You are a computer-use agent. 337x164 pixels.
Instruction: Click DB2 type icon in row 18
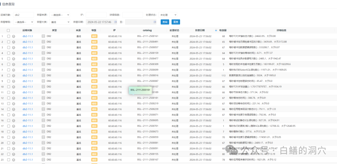pos(43,132)
